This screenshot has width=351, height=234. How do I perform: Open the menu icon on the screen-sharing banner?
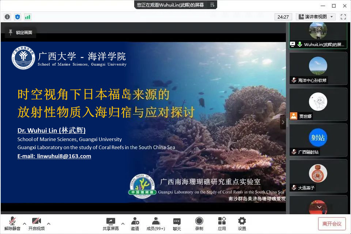pos(212,5)
